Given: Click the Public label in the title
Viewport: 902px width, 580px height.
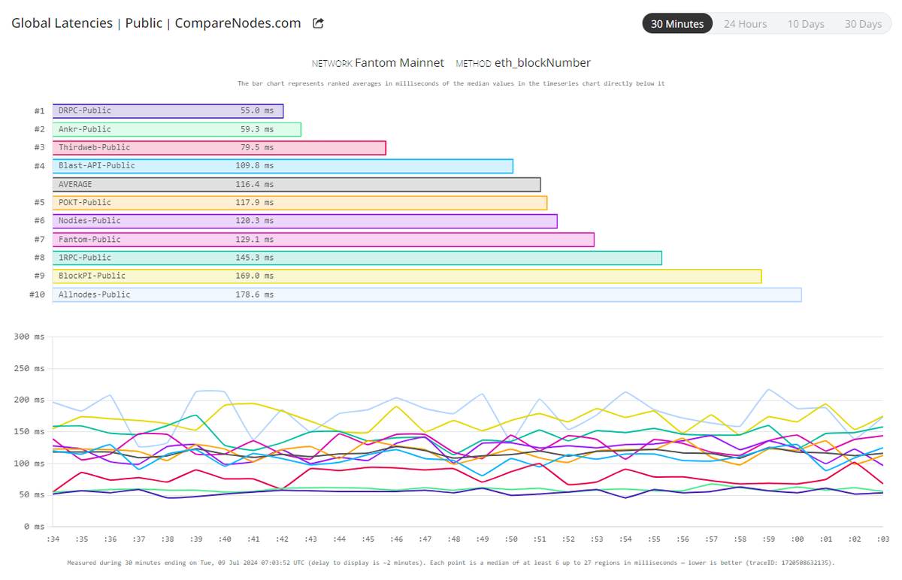Looking at the screenshot, I should tap(144, 23).
